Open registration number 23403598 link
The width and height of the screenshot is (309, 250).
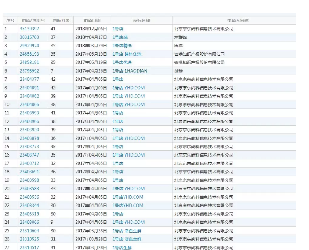29,180
